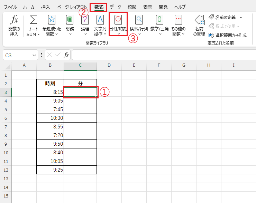Screen dimensions: 256x203
Task: Open the Math/Trig (数学/三角) functions icon
Action: click(x=159, y=20)
